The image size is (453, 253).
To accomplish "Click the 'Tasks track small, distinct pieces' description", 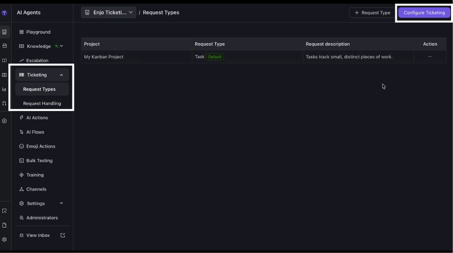I will [x=349, y=57].
